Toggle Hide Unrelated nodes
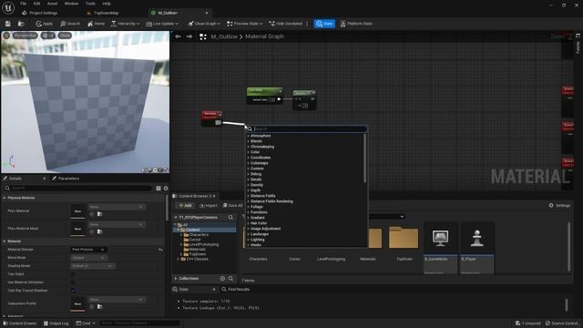Screen dimensions: 583x328 [x=285, y=24]
